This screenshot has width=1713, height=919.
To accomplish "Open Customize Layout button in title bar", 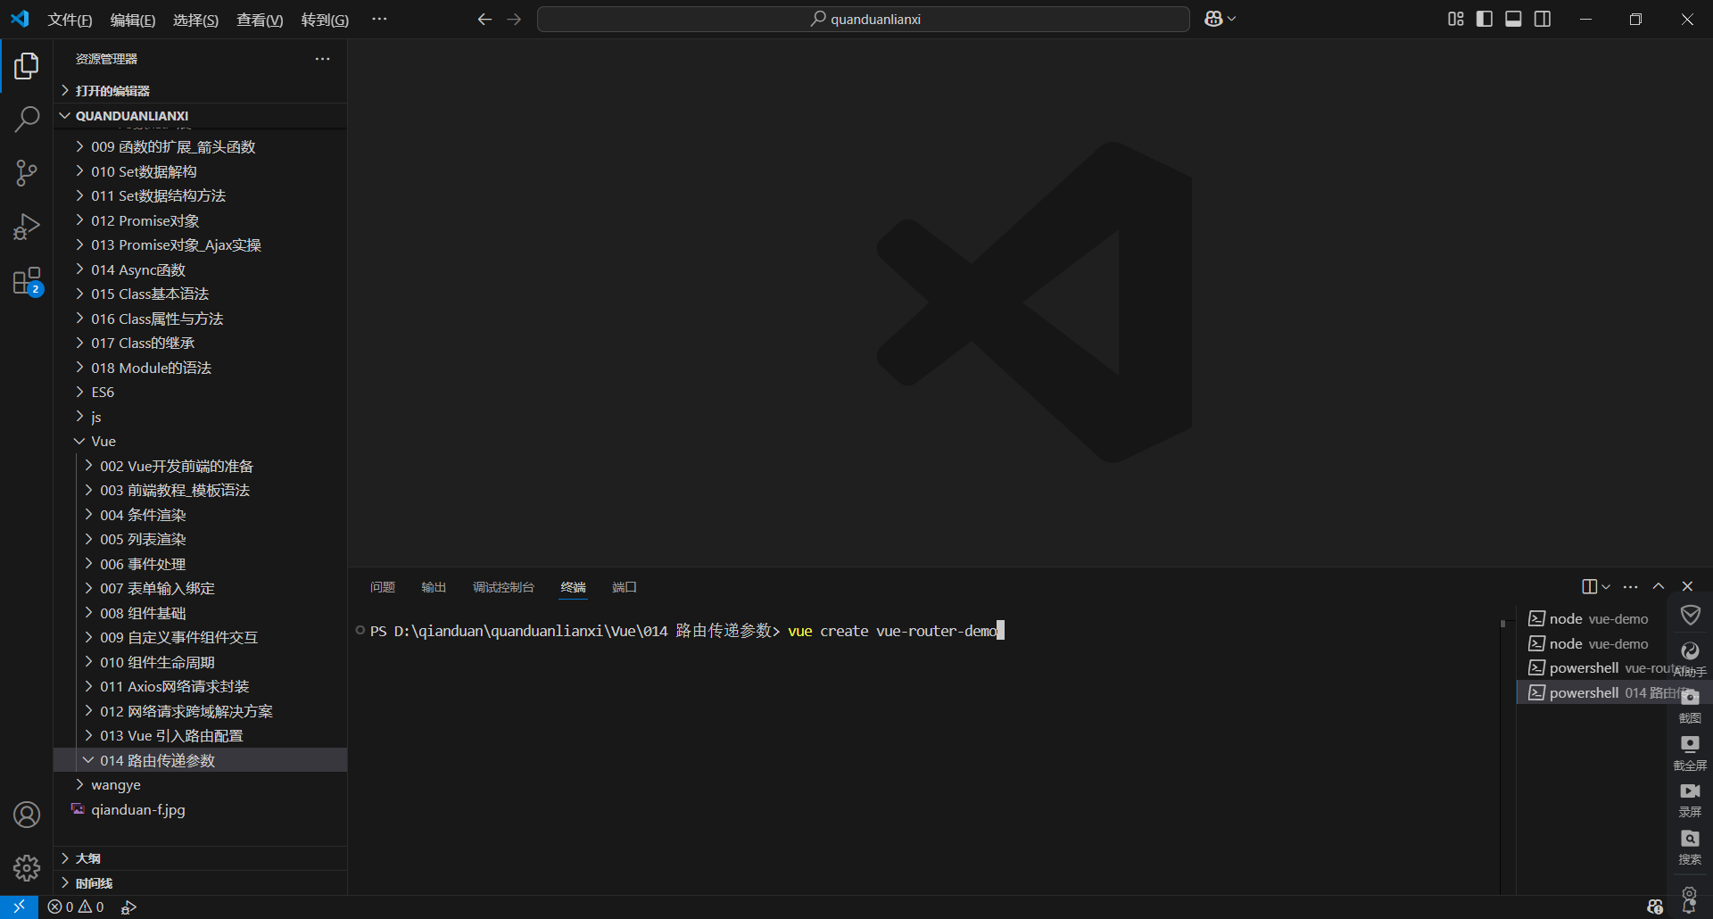I will pyautogui.click(x=1456, y=19).
